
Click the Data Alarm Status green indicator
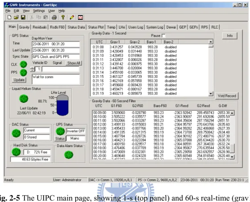pos(69,155)
